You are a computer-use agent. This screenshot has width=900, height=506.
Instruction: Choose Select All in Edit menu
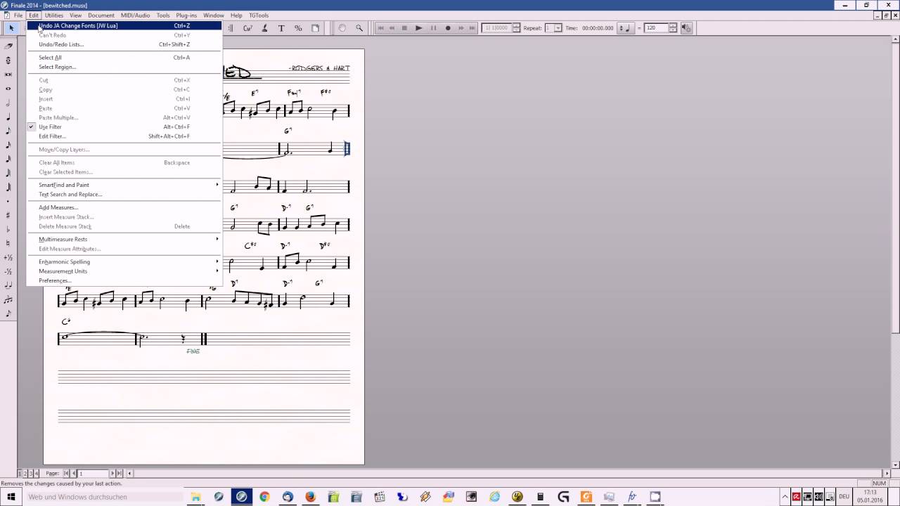pyautogui.click(x=124, y=58)
